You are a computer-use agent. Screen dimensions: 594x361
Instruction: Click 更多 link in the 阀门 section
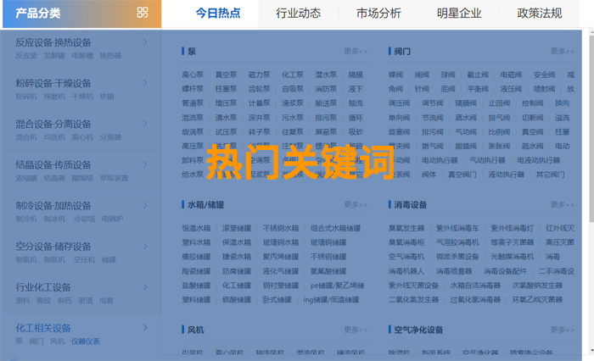562,52
